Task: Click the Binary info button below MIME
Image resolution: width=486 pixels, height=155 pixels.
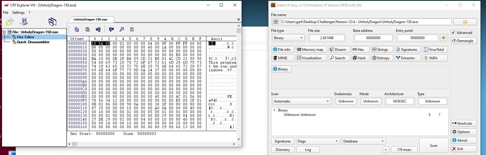Action: click(281, 69)
